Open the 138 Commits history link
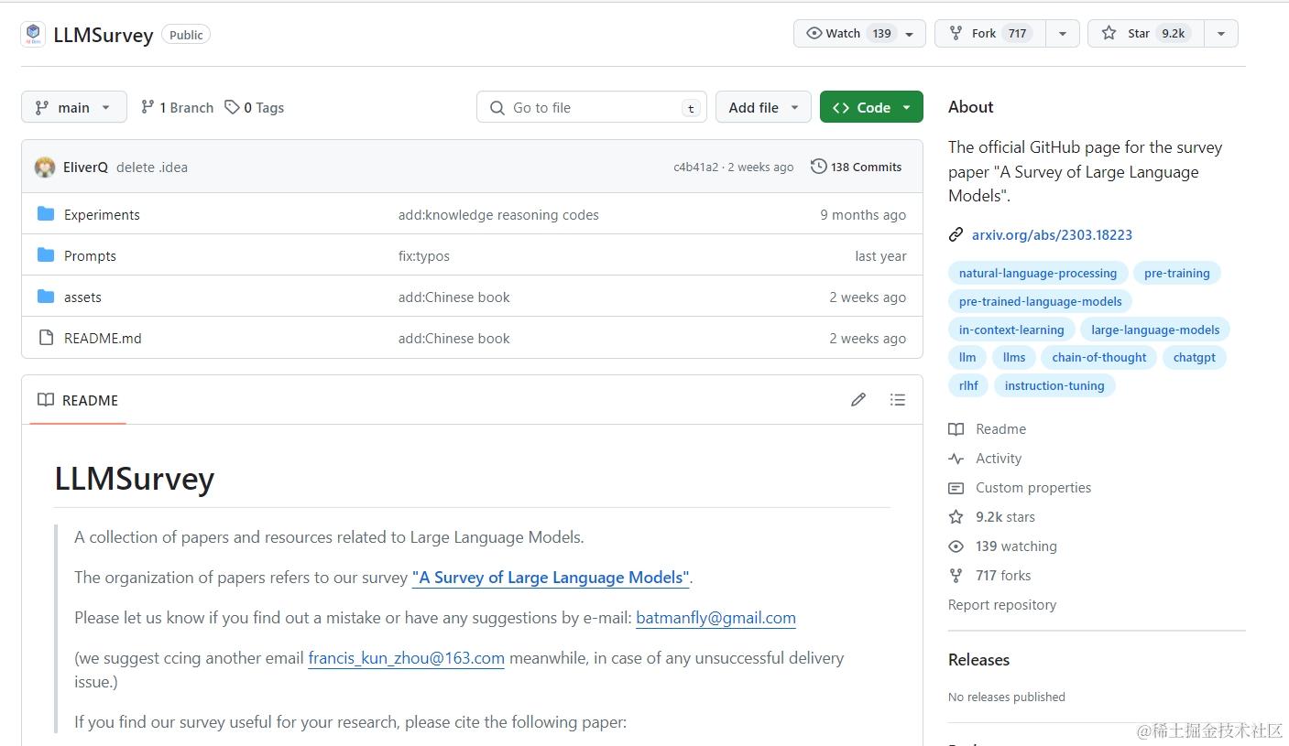This screenshot has width=1289, height=746. 857,167
